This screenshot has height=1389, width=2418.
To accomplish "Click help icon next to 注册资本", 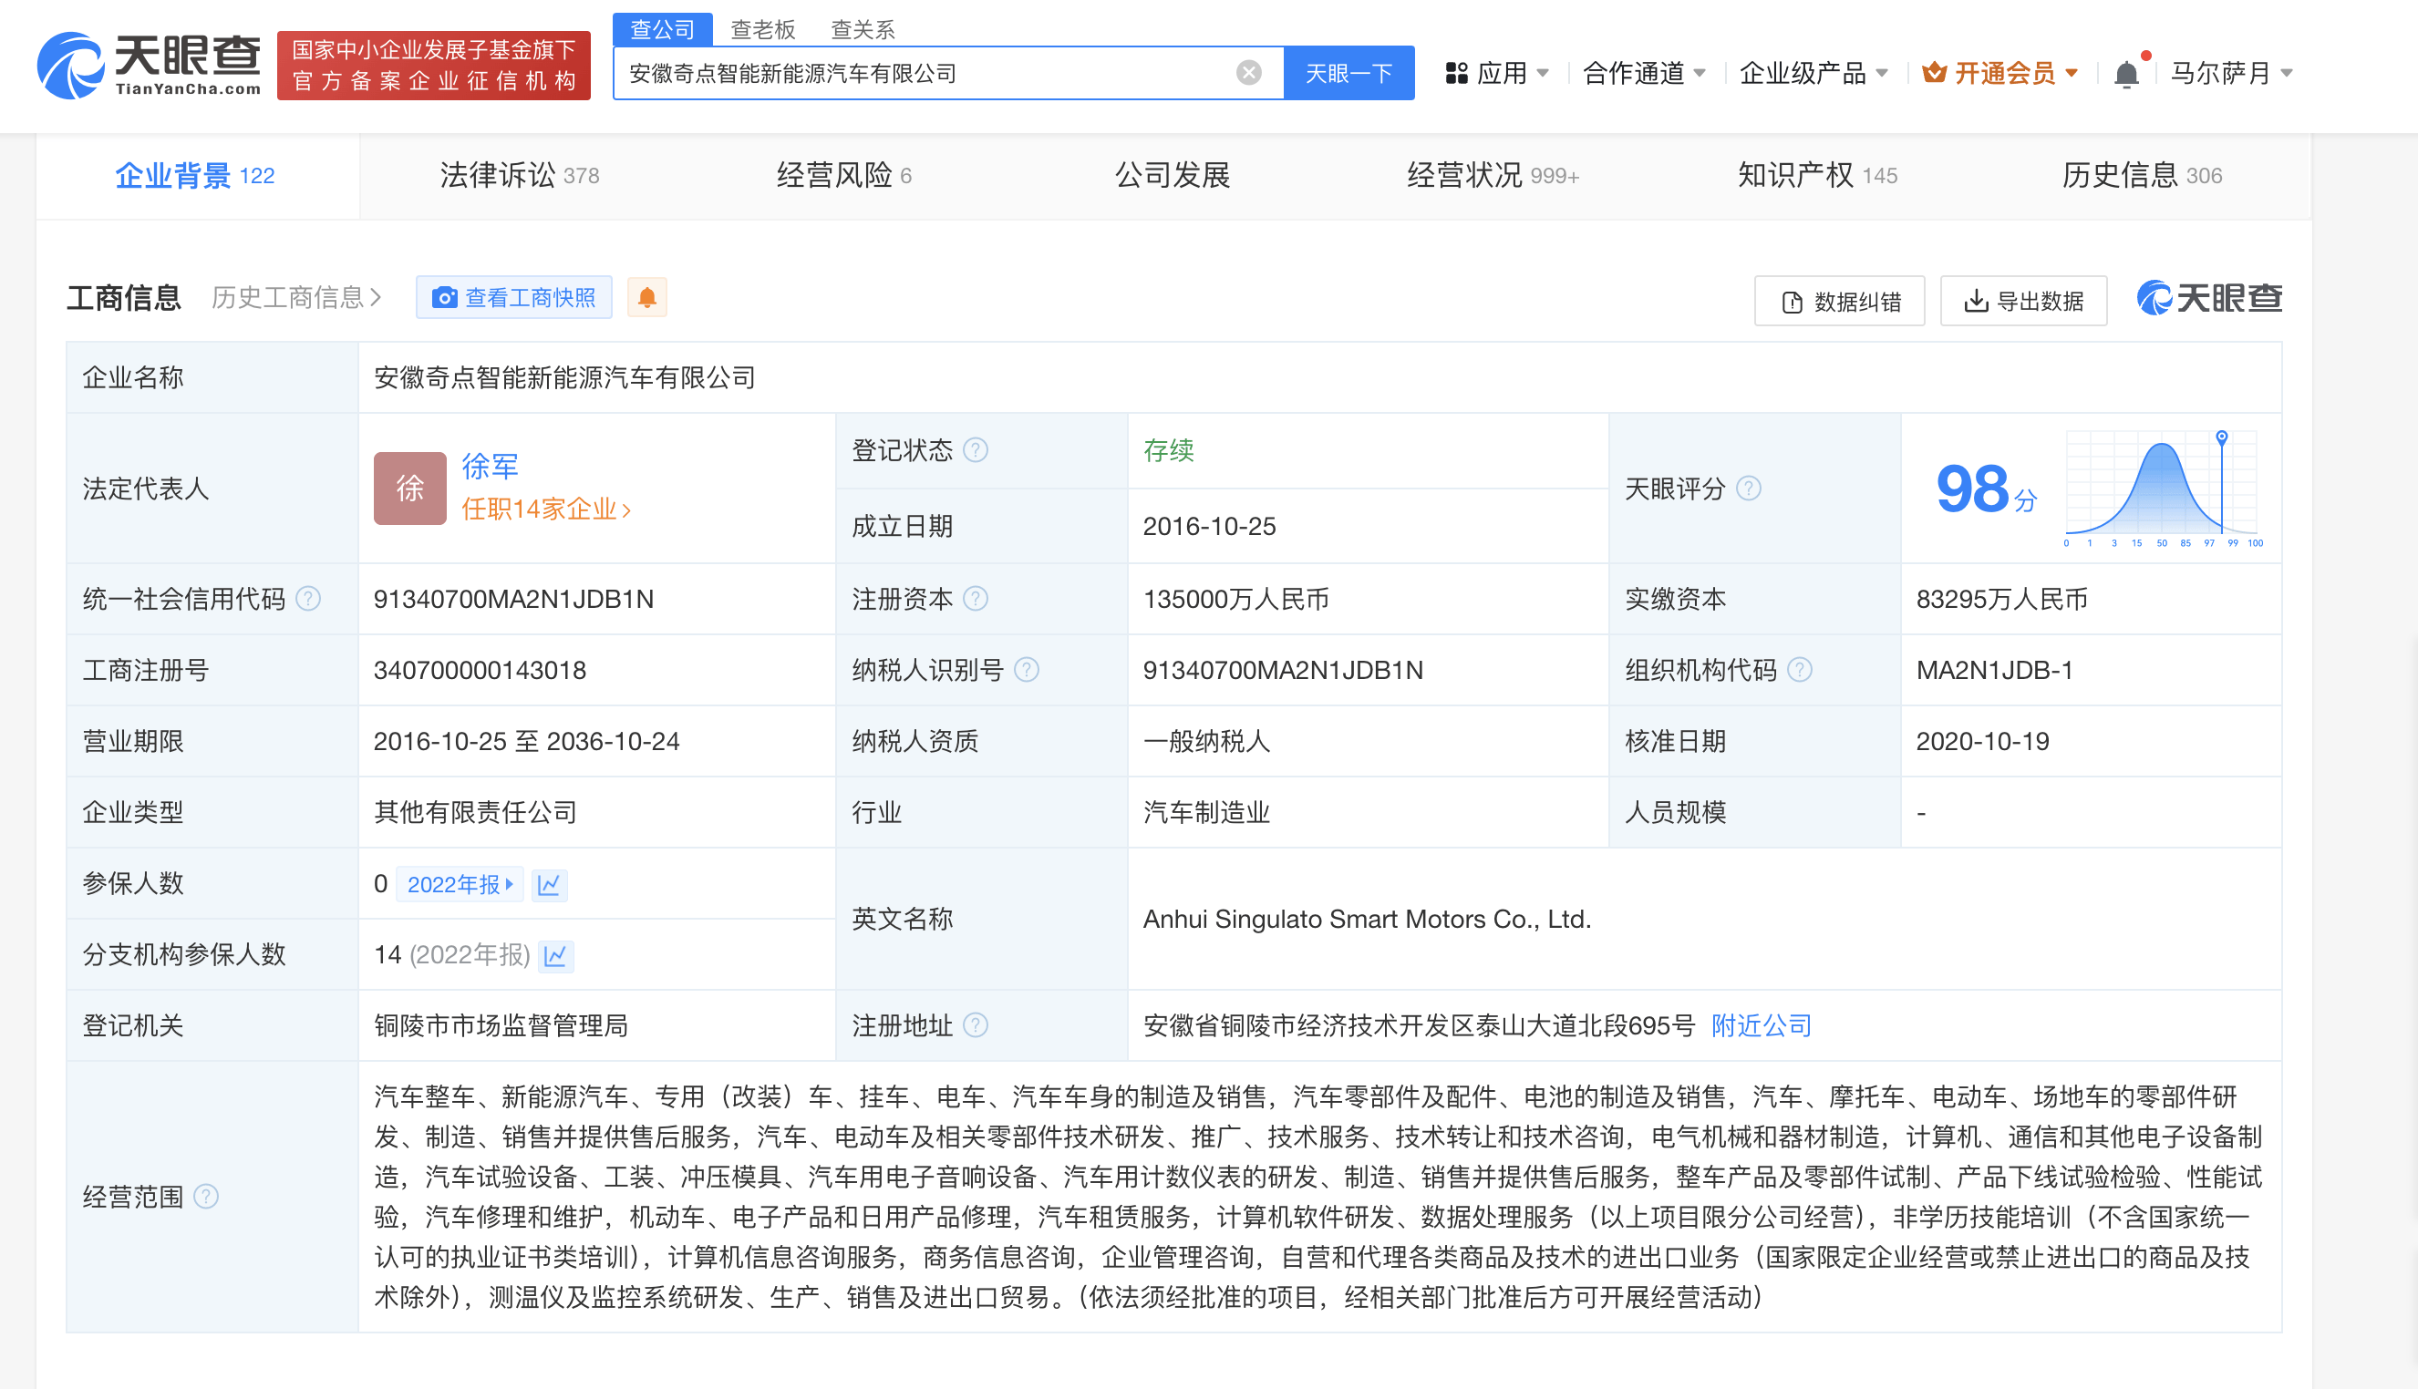I will (976, 598).
